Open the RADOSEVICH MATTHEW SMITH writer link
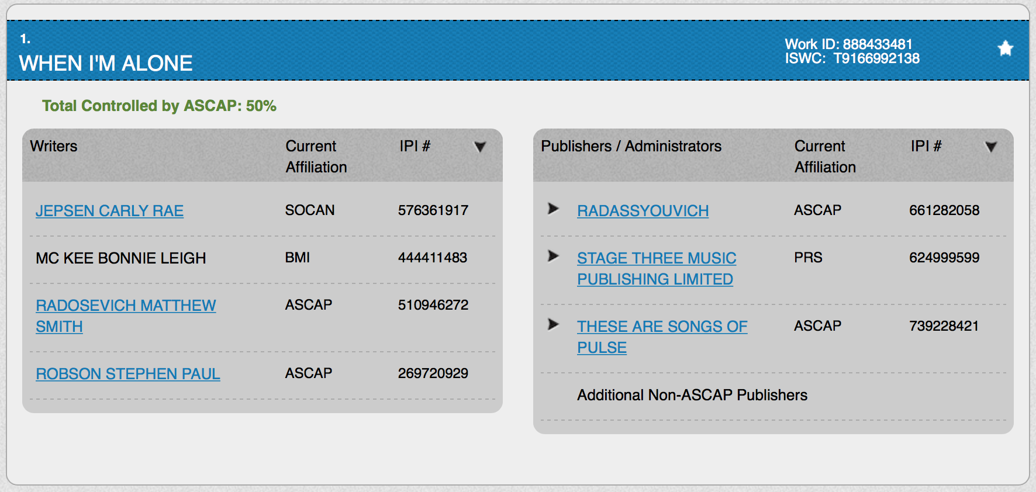This screenshot has width=1036, height=492. pos(125,306)
